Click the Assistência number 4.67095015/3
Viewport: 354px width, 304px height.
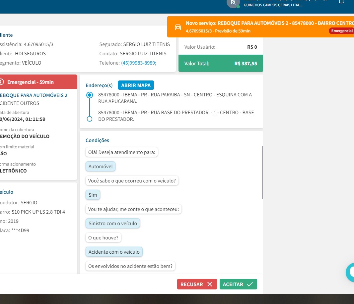(x=38, y=44)
